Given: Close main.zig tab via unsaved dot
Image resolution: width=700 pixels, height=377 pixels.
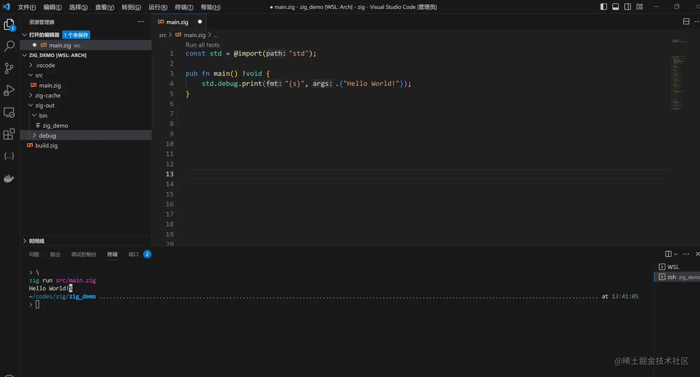Looking at the screenshot, I should click(200, 22).
